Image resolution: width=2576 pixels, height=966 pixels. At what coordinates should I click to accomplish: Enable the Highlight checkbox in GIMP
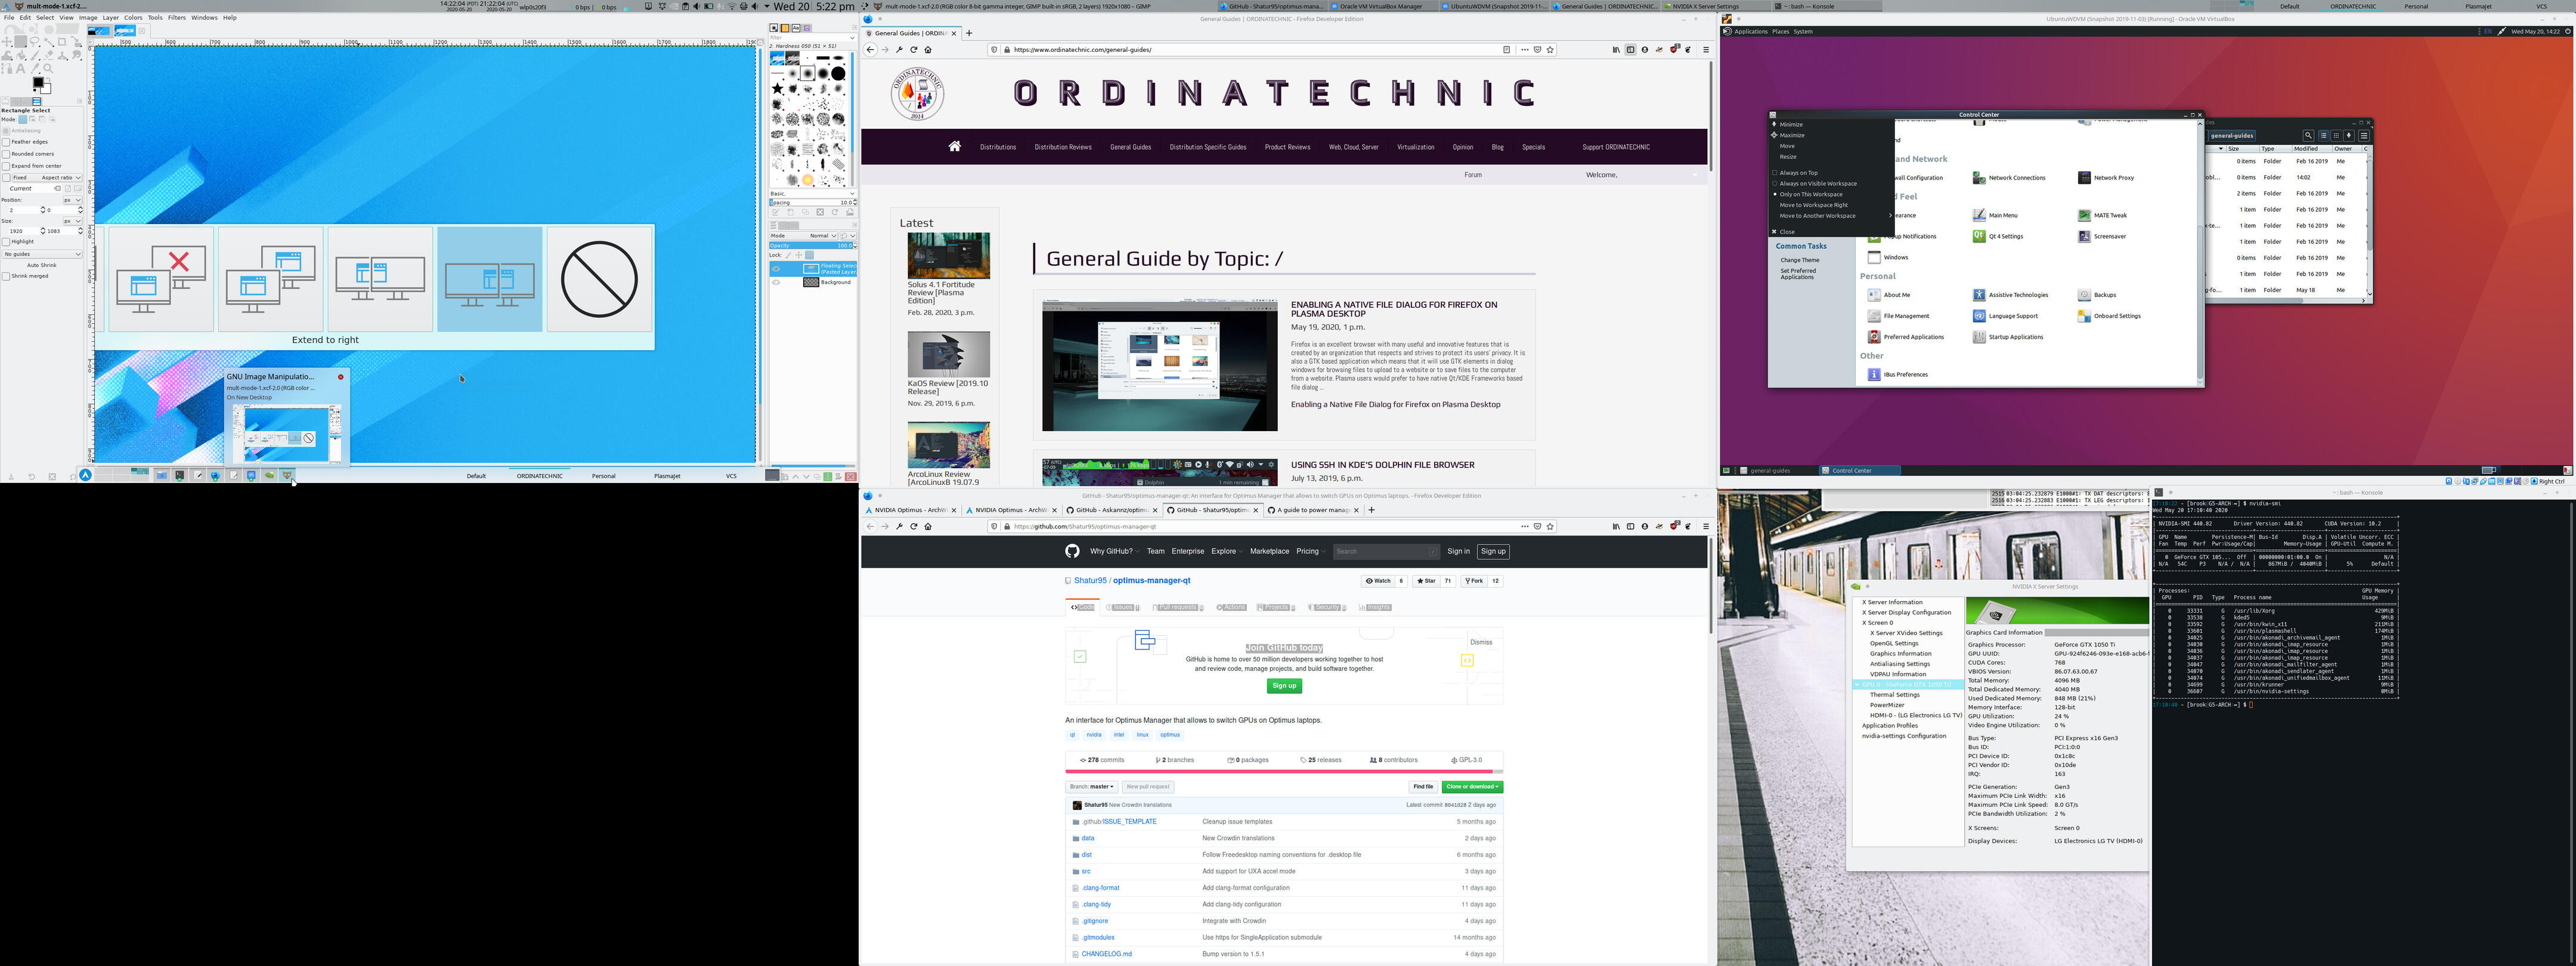pos(6,243)
